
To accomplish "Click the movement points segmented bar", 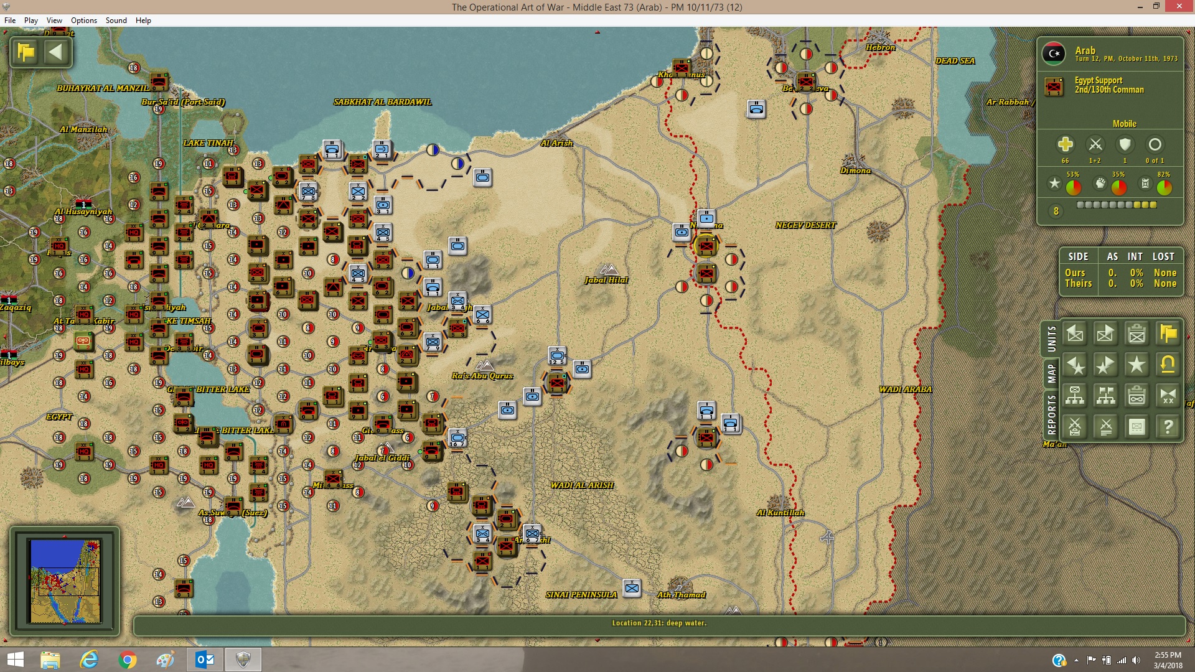I will (1117, 205).
